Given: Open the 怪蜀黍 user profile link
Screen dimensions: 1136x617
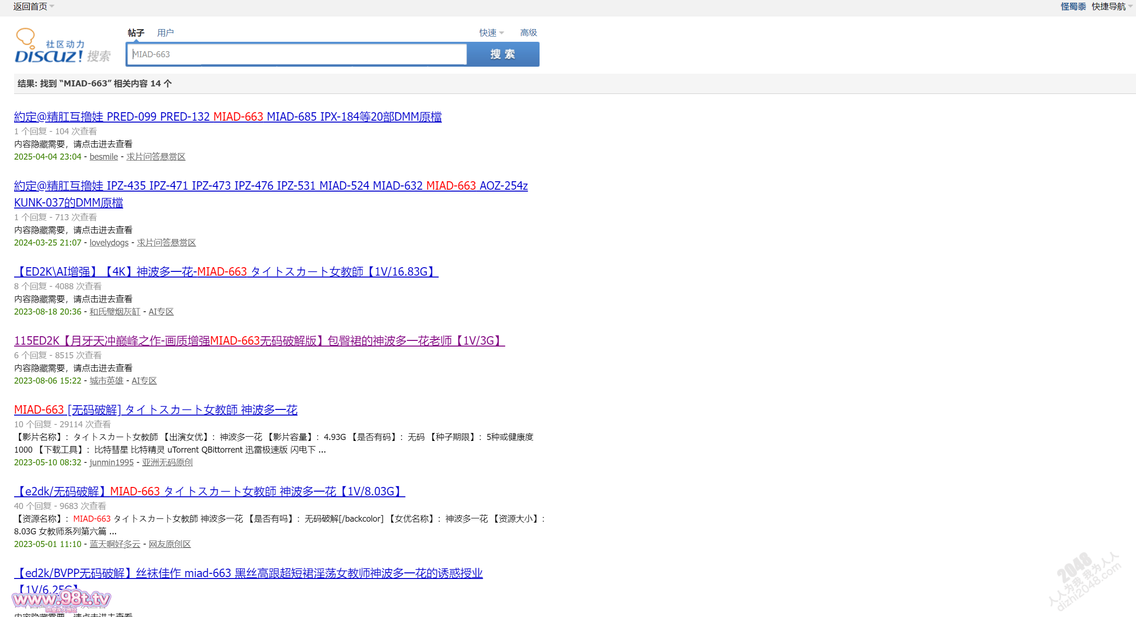Looking at the screenshot, I should point(1073,6).
